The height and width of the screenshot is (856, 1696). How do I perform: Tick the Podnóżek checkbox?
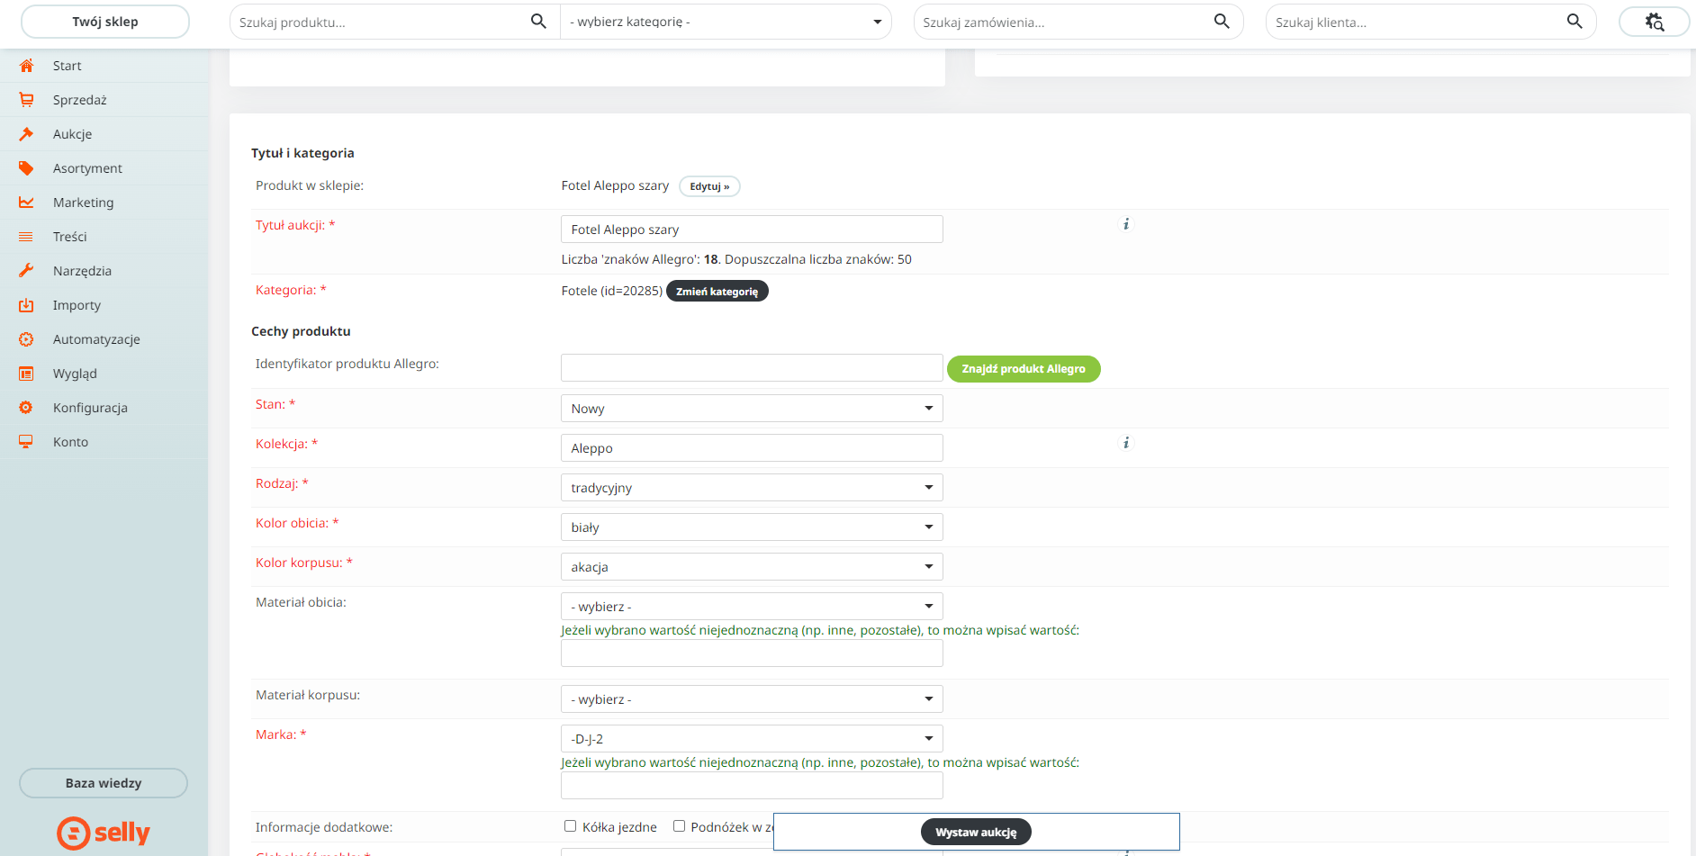click(x=679, y=826)
